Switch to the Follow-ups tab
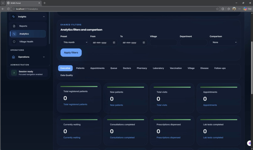 [220, 68]
